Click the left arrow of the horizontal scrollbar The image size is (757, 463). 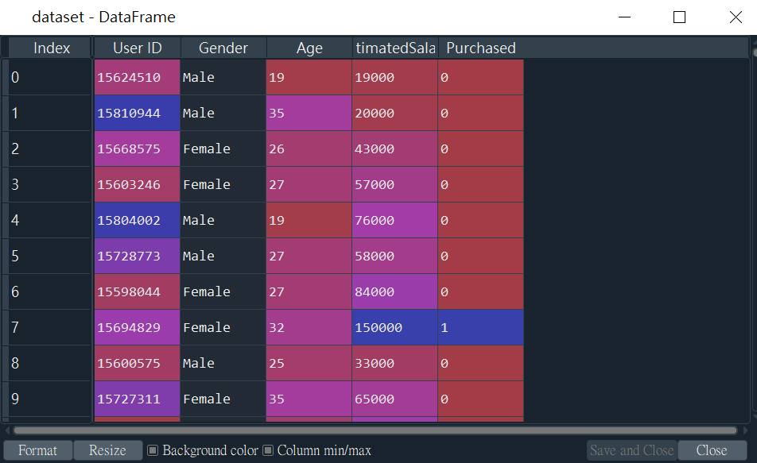tap(6, 430)
